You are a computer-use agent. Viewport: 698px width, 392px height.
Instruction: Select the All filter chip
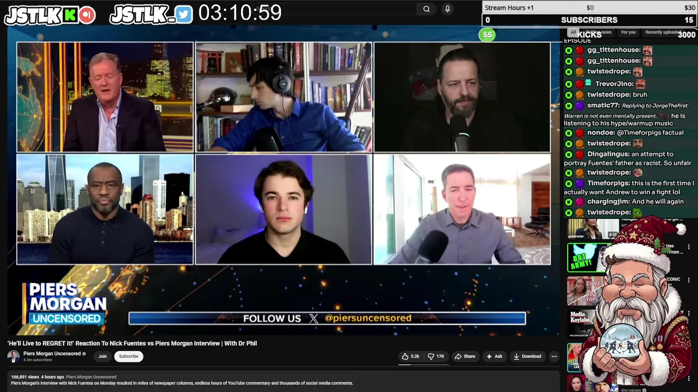(x=573, y=33)
